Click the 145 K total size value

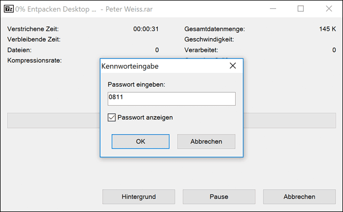pyautogui.click(x=327, y=29)
